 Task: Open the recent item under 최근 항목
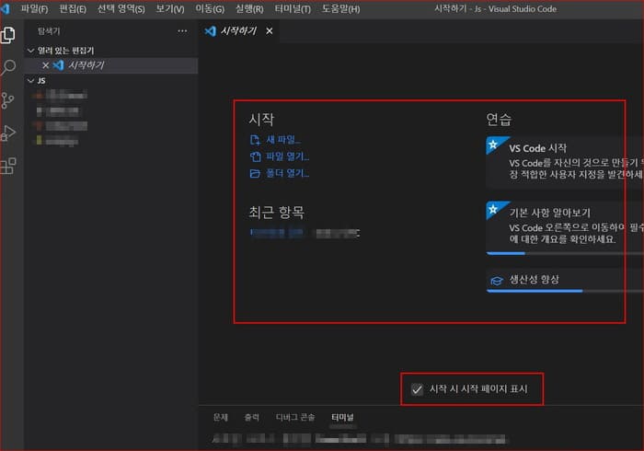277,233
